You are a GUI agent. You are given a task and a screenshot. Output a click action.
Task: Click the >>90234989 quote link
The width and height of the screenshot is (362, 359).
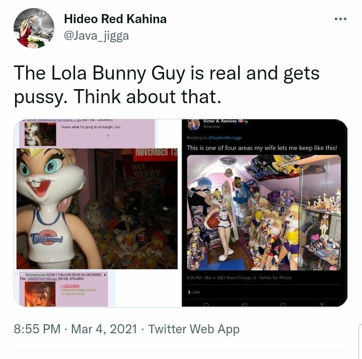(x=70, y=286)
